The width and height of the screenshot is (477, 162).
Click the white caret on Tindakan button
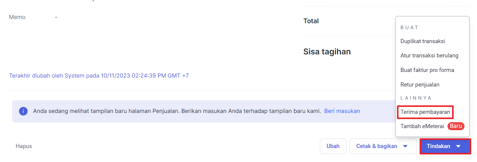pyautogui.click(x=458, y=146)
